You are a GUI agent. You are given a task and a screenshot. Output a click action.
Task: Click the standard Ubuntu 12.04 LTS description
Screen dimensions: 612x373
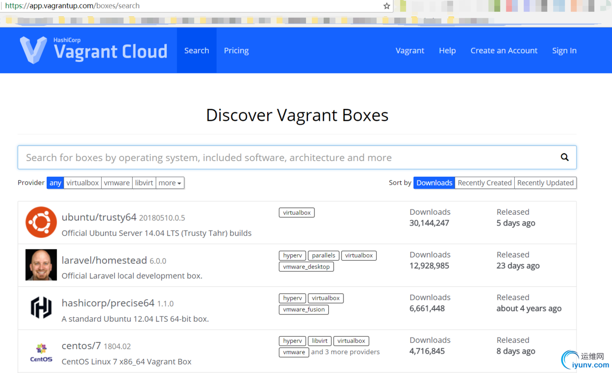pyautogui.click(x=135, y=319)
